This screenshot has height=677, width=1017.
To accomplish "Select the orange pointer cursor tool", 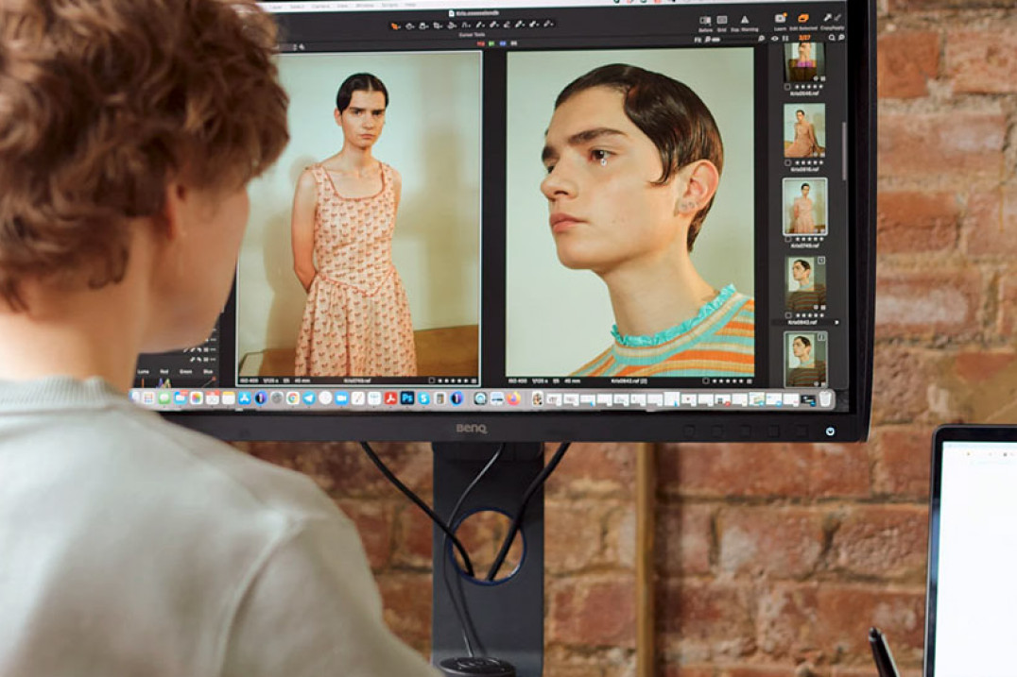I will [x=395, y=26].
